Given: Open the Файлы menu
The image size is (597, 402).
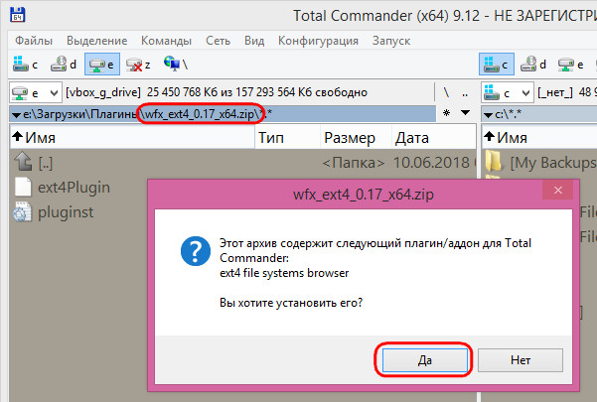Looking at the screenshot, I should coord(34,41).
